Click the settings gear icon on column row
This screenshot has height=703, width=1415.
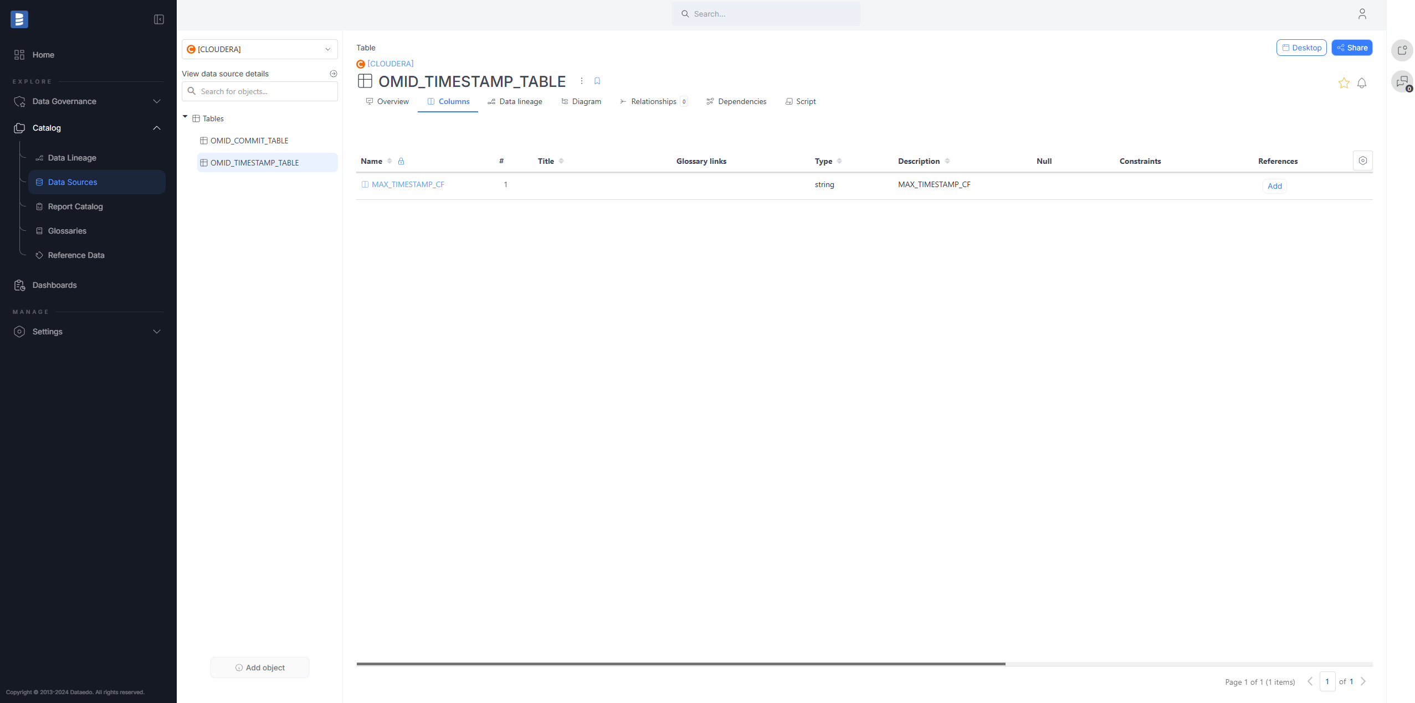1363,161
